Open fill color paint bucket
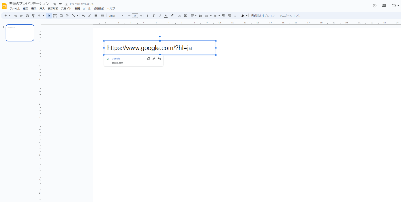 tap(83, 16)
